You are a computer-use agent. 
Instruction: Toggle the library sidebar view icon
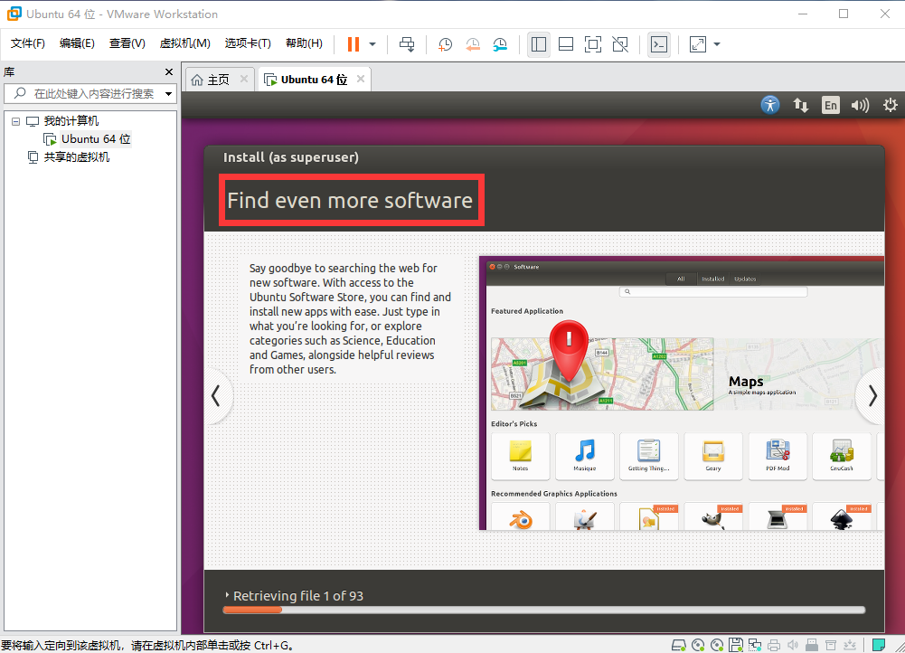[x=539, y=44]
